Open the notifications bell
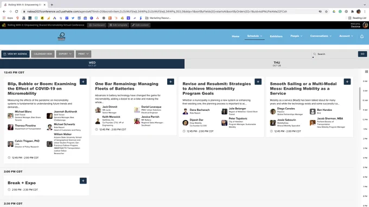Viewport: 369px width, 207px height. tap(362, 36)
